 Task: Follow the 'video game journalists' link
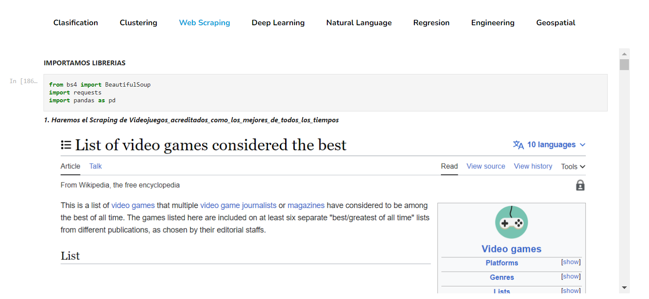[x=238, y=205]
